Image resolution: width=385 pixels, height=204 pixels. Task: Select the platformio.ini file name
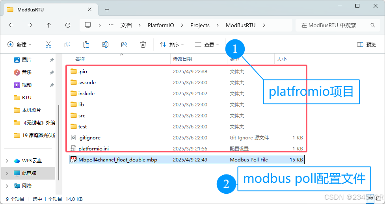(93, 149)
